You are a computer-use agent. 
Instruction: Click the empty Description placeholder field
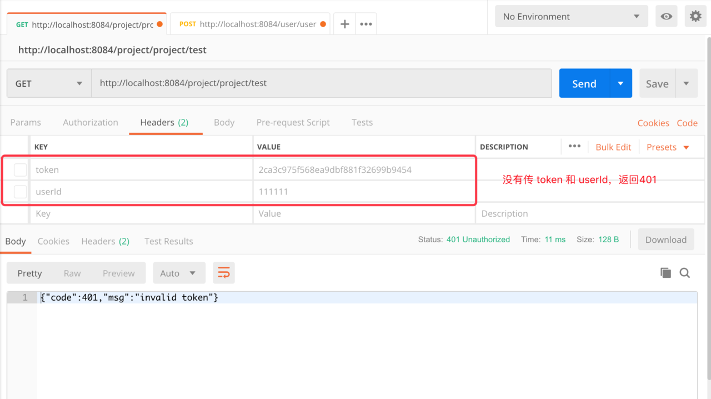pyautogui.click(x=590, y=213)
